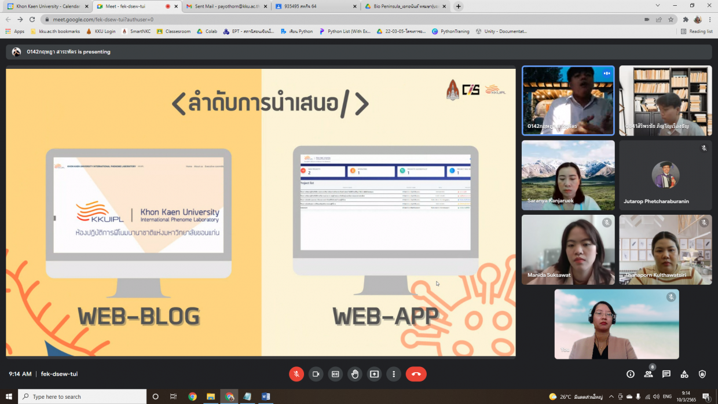Viewport: 718px width, 404px height.
Task: Click the Present now screen share icon
Action: point(374,374)
